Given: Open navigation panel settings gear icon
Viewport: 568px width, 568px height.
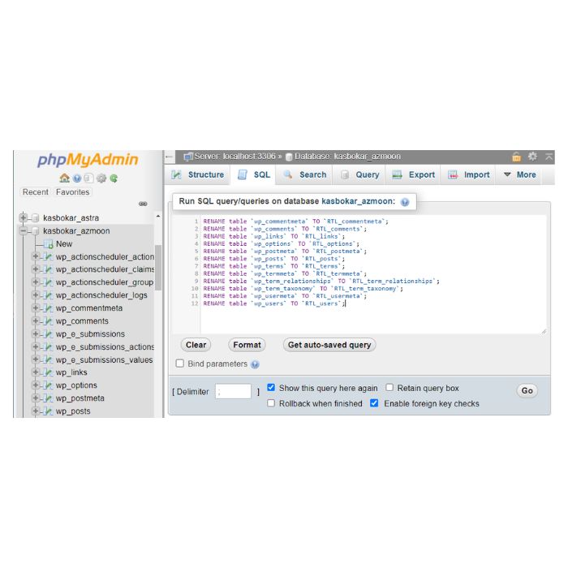Looking at the screenshot, I should [101, 179].
